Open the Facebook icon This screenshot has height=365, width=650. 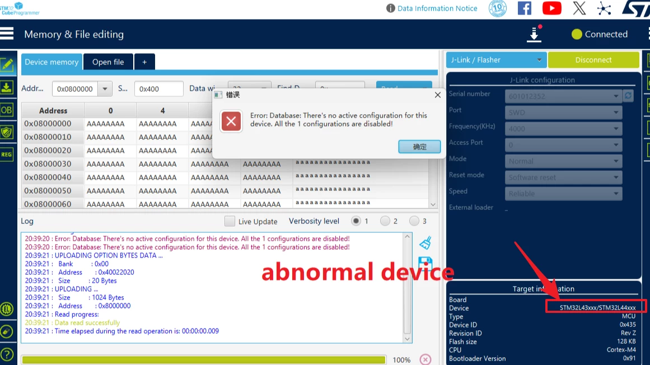point(525,8)
